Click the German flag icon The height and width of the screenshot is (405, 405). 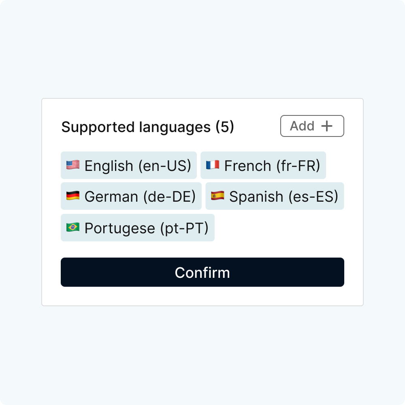73,196
